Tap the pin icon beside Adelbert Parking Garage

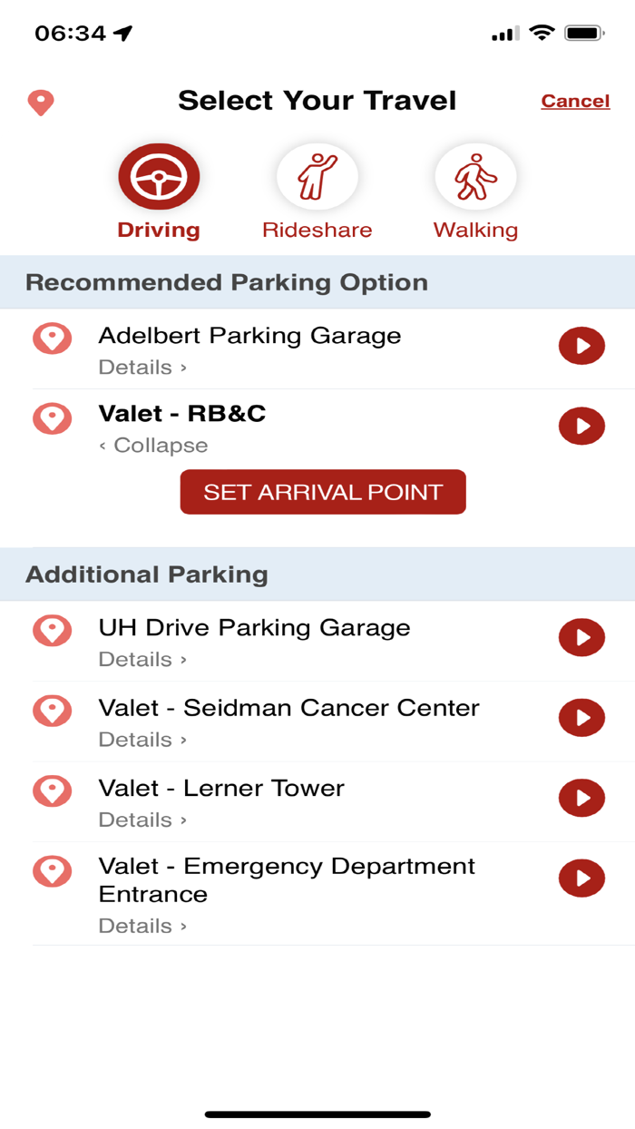click(x=53, y=337)
